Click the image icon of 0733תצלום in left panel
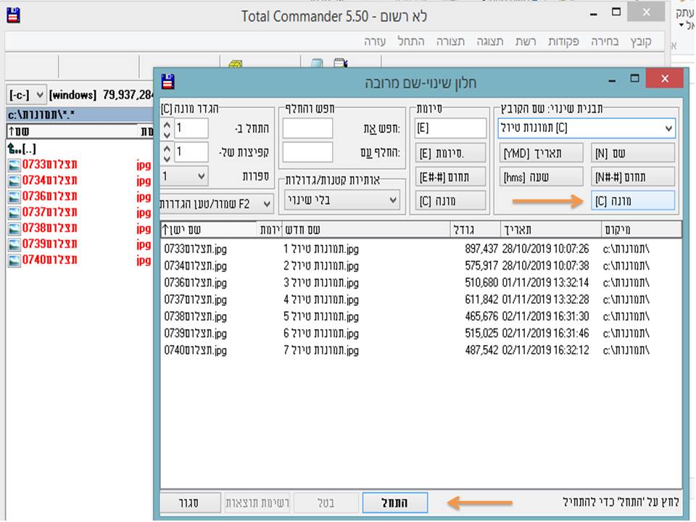This screenshot has height=522, width=696. coord(14,165)
